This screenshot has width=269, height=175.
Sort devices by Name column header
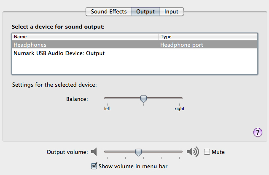click(85, 37)
